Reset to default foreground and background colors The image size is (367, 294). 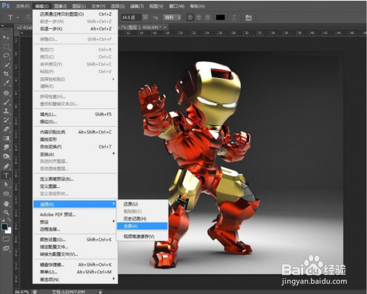pos(3,220)
